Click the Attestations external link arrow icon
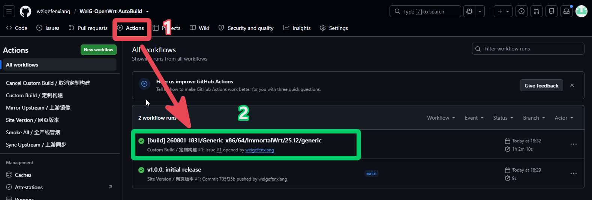 [x=111, y=187]
